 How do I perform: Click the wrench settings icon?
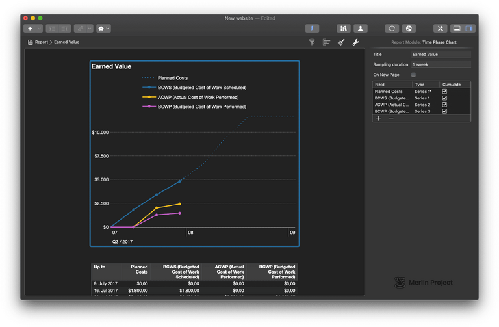point(356,42)
